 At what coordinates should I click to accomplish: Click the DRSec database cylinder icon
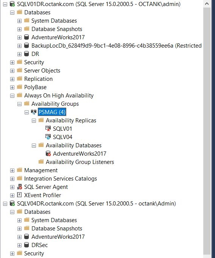click(x=26, y=245)
